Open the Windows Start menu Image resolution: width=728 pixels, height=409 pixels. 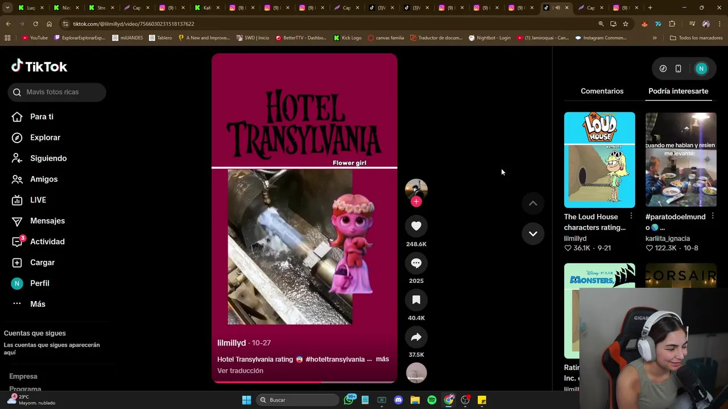[246, 400]
